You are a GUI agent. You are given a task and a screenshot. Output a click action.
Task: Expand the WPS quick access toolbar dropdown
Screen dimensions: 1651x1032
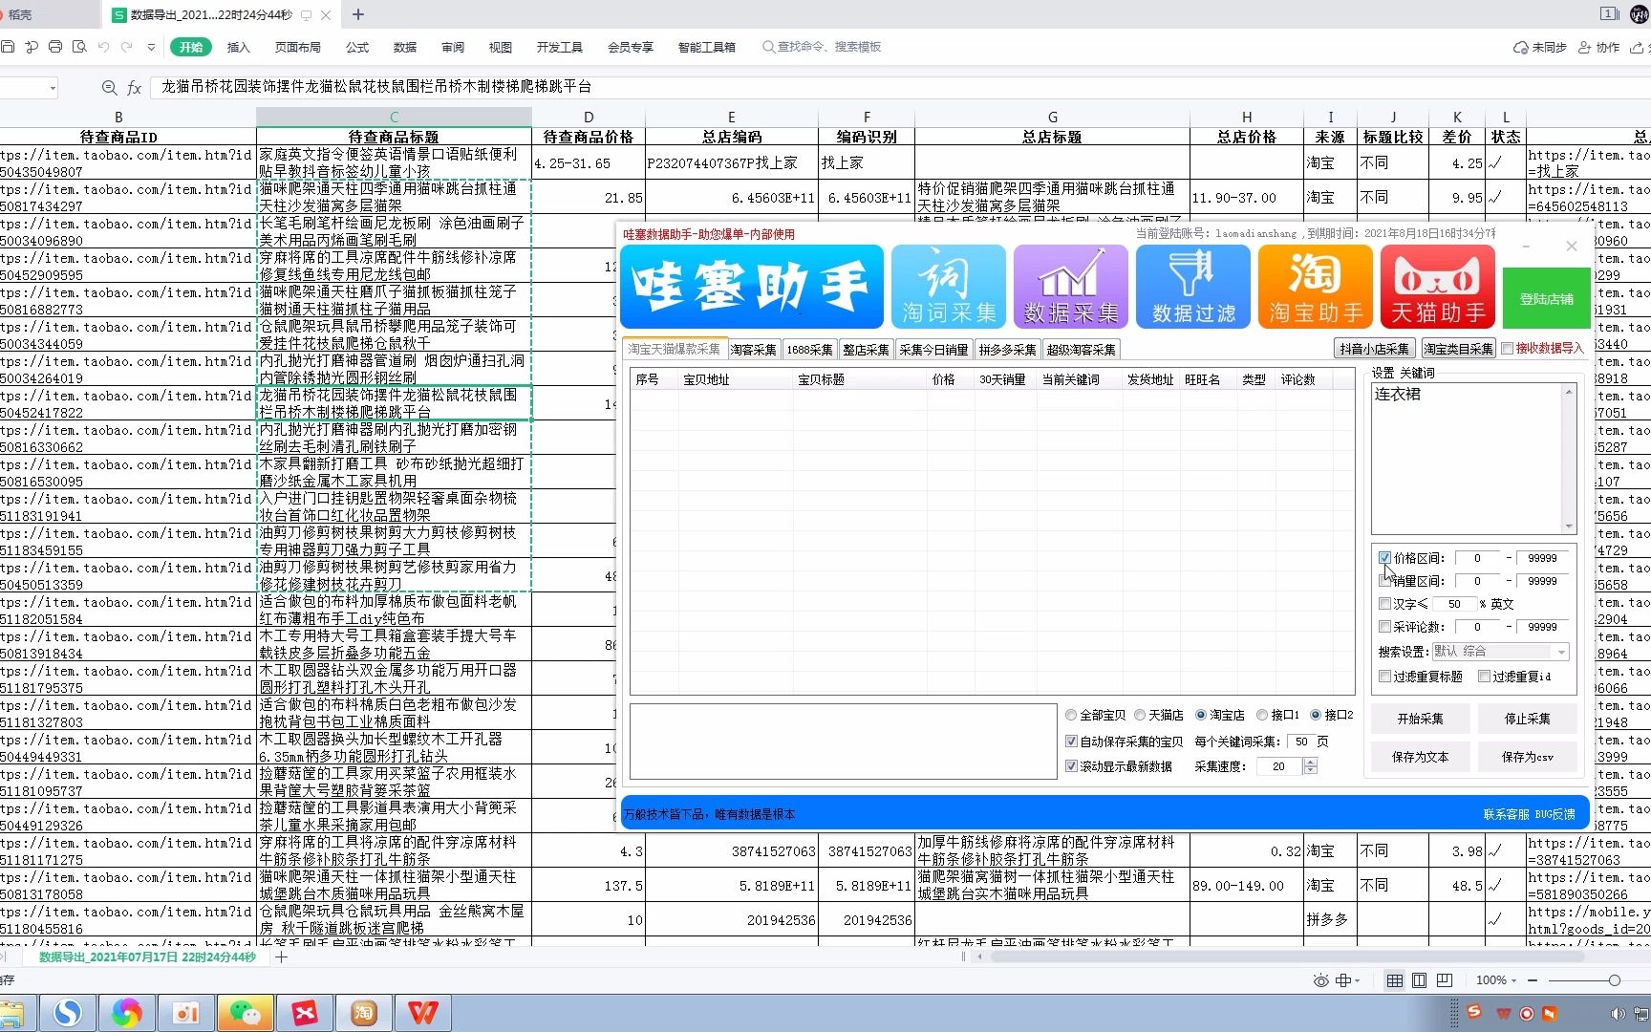tap(151, 47)
